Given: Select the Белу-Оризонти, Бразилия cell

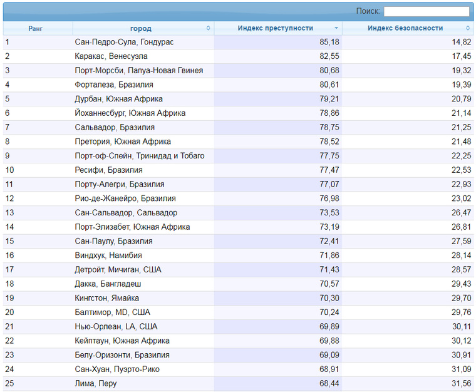Looking at the screenshot, I should (x=143, y=355).
